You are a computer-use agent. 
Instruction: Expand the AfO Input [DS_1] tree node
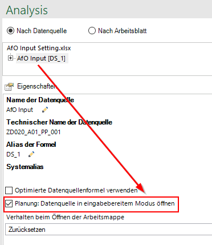click(x=10, y=58)
